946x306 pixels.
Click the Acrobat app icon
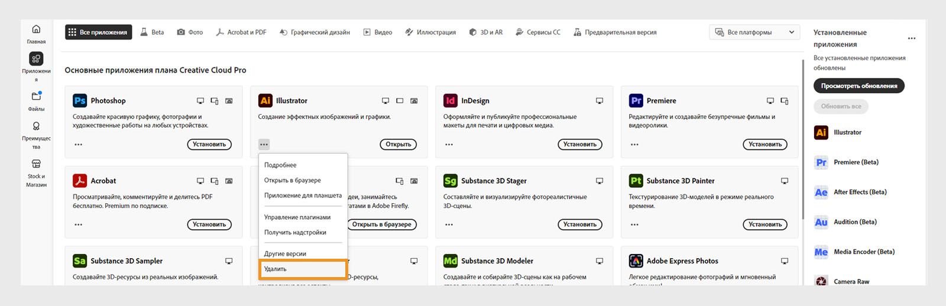pyautogui.click(x=80, y=181)
